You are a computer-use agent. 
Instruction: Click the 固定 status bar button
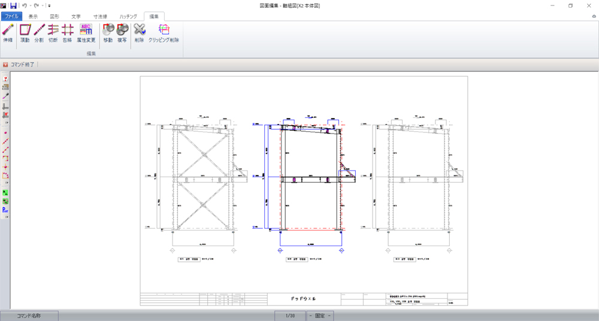pos(319,316)
